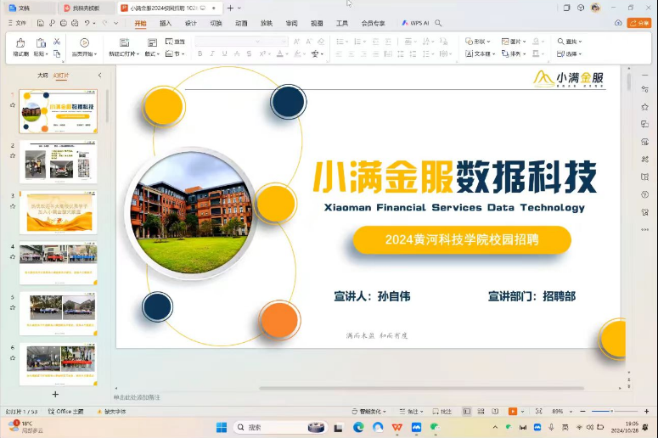Cut selection with the scissors icon
658x438 pixels.
[x=57, y=42]
